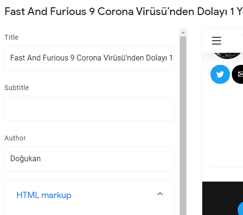Open the hamburger menu in preview
This screenshot has height=215, width=243.
click(216, 41)
